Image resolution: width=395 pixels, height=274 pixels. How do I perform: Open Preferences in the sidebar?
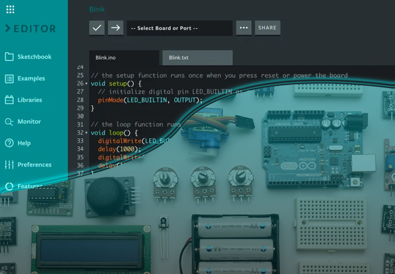[x=35, y=165]
